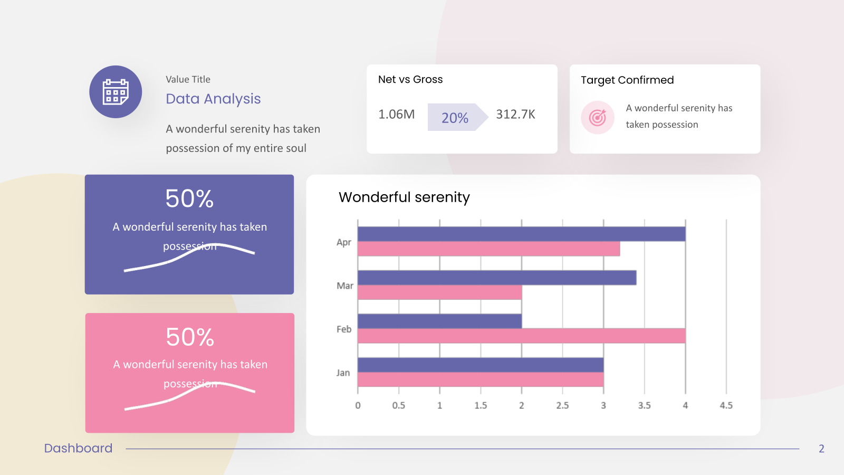
Task: Select the paragraph under Data Analysis
Action: coord(243,138)
